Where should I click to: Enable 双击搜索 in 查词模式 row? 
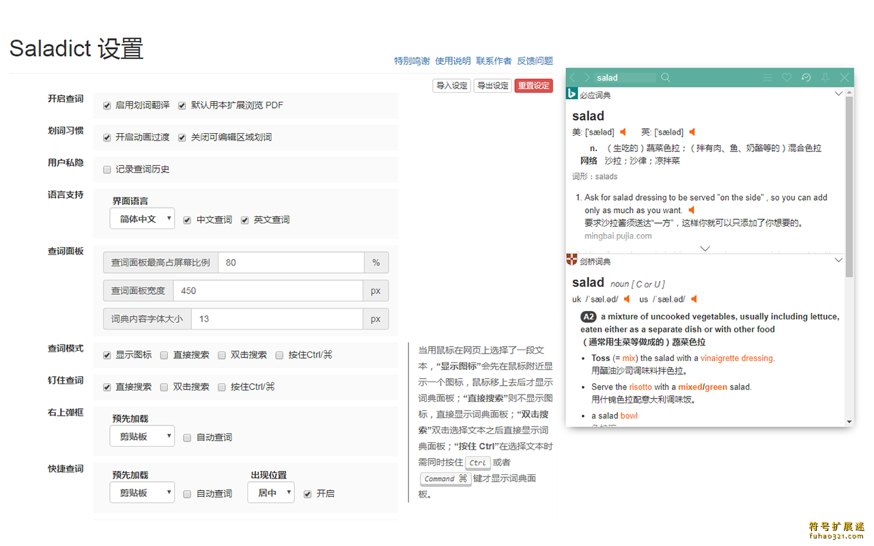[x=222, y=356]
